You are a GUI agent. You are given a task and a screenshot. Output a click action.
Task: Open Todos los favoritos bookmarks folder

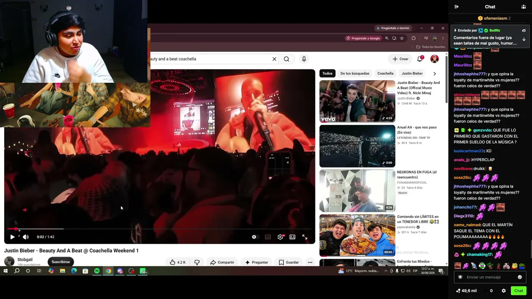pos(431,47)
